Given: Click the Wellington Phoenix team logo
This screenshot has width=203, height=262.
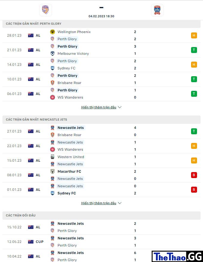Looking at the screenshot, I should 53,32.
